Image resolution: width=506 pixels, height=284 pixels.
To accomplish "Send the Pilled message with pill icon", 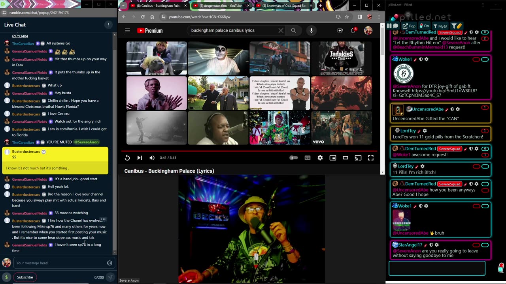I will 501,268.
